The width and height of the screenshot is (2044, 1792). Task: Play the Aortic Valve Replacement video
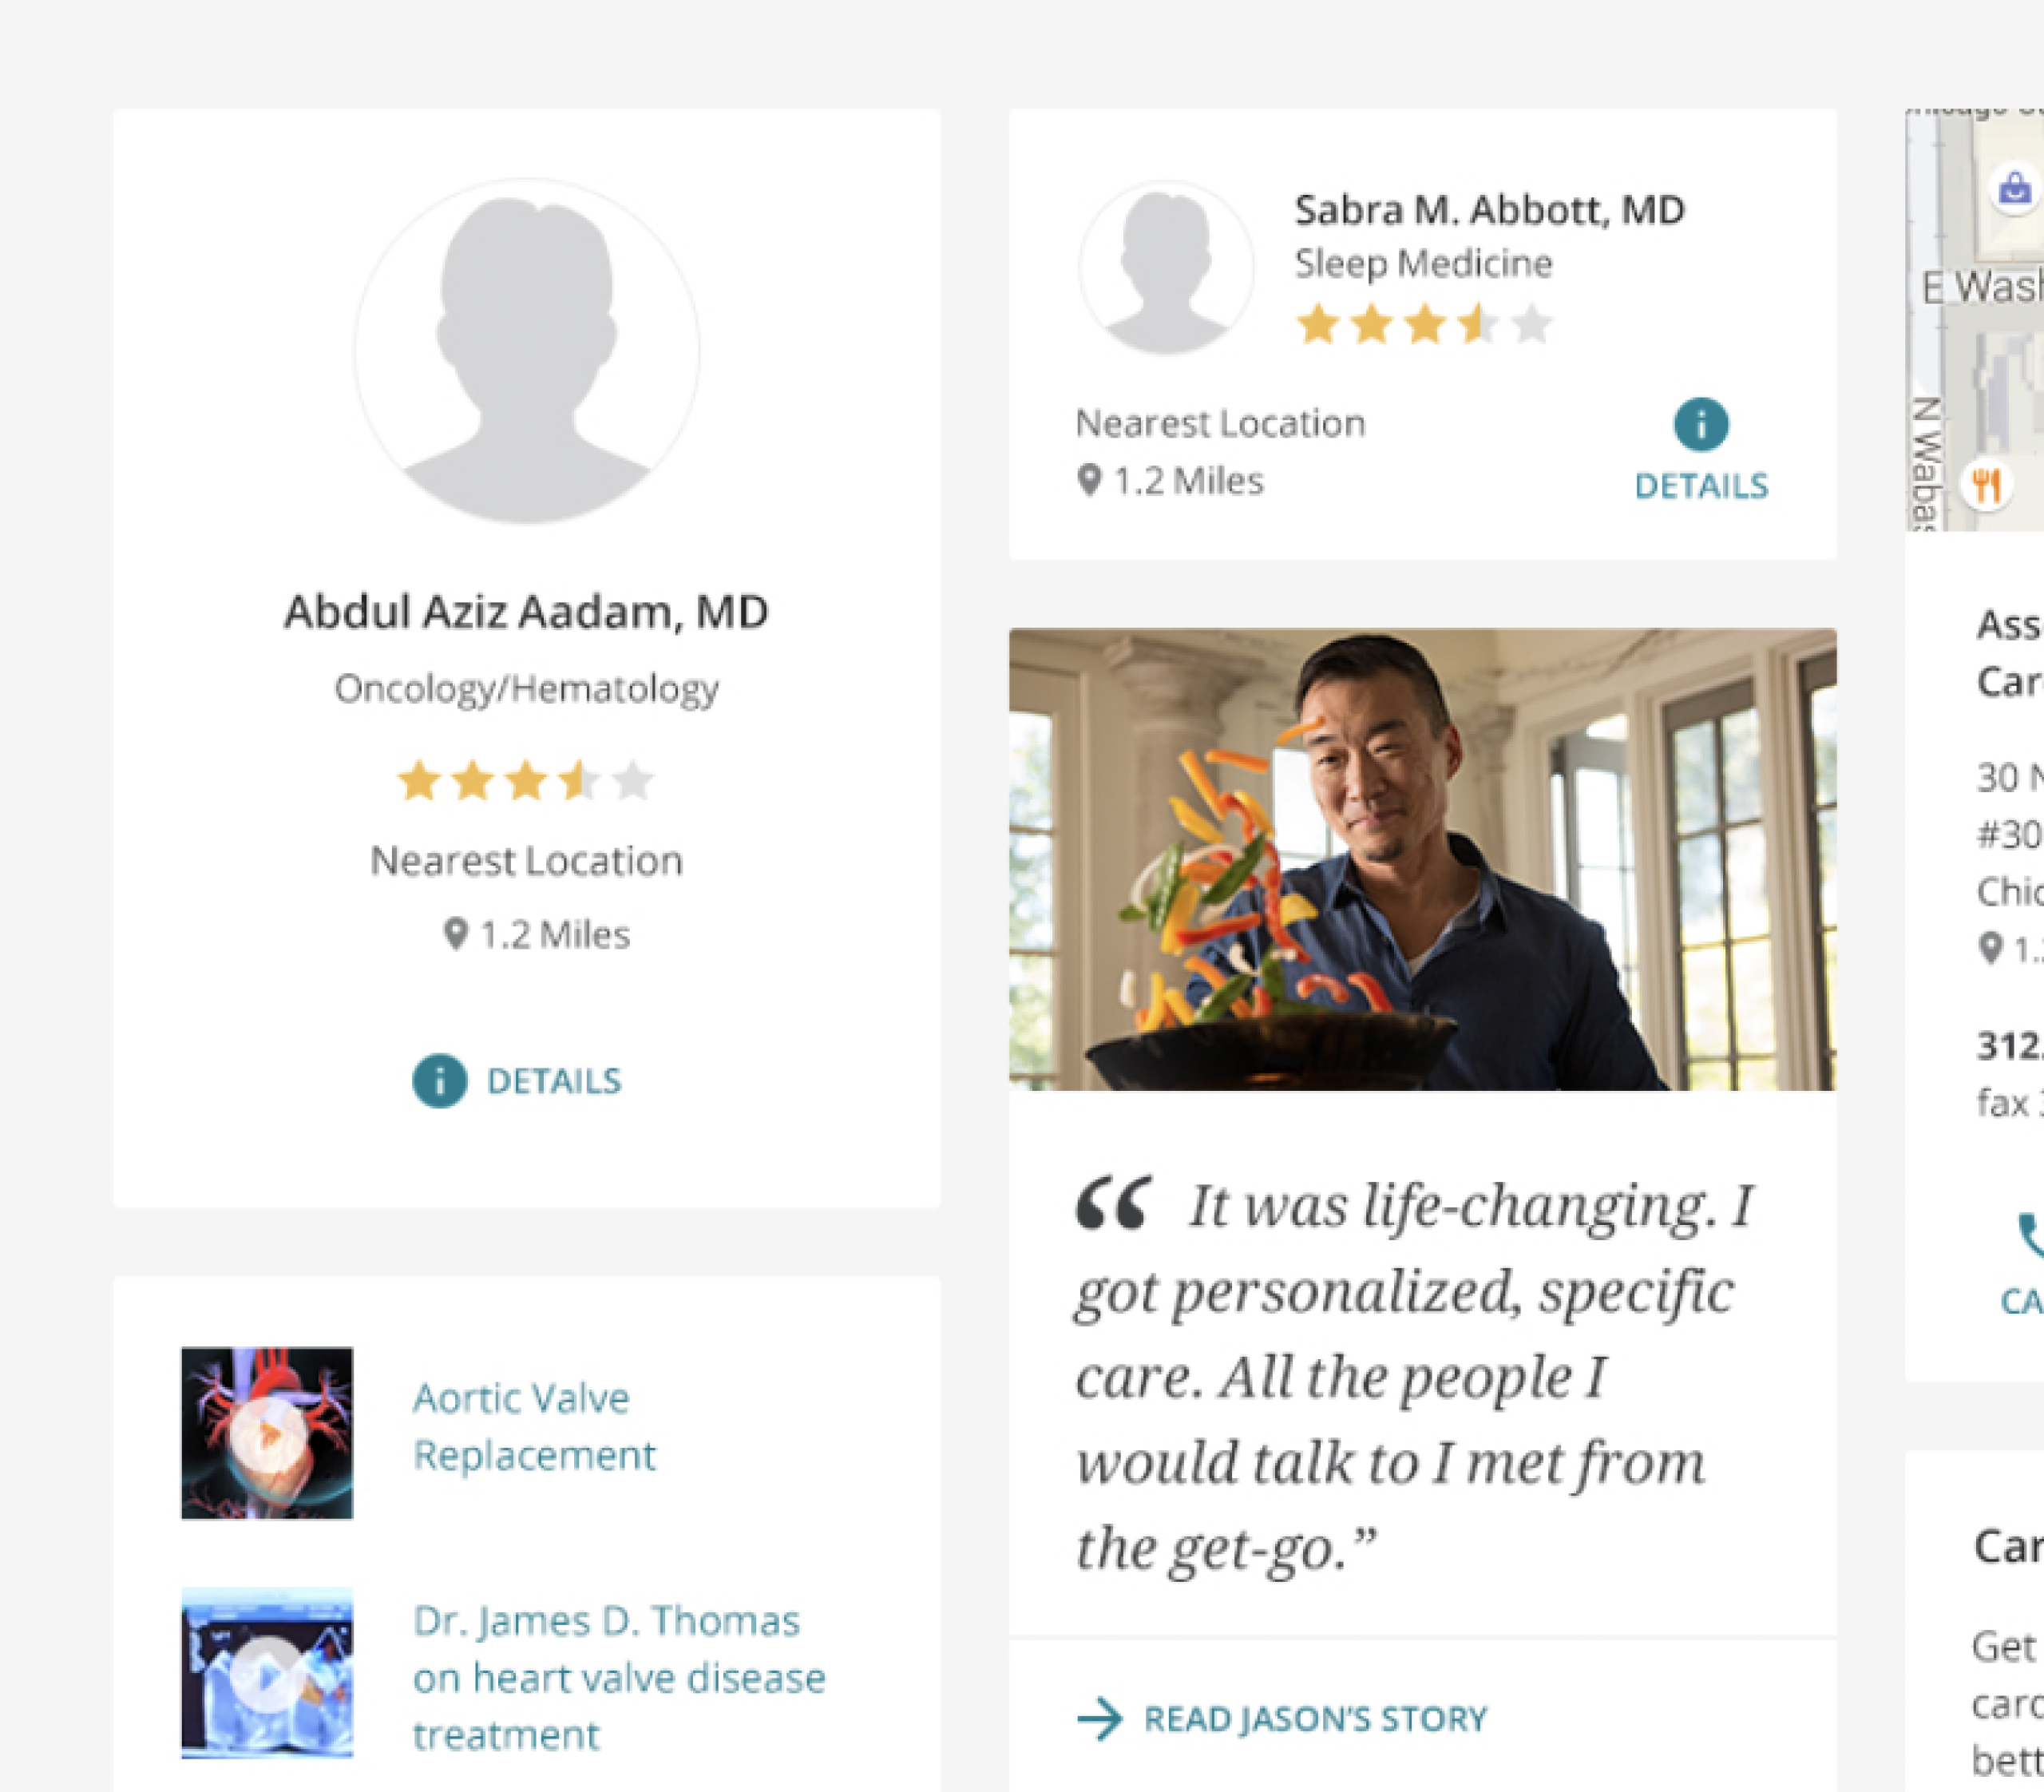click(x=267, y=1433)
